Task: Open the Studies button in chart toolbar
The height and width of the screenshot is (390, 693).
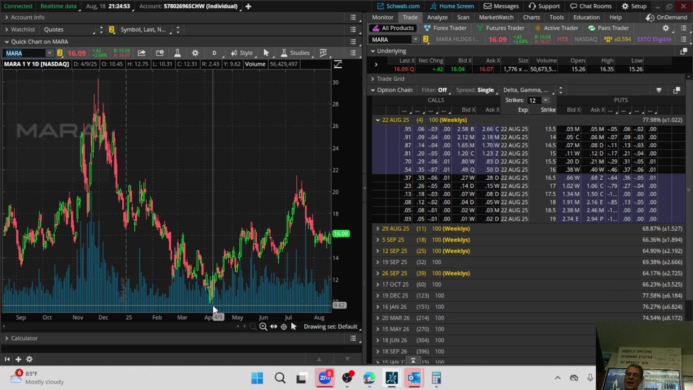Action: click(x=295, y=53)
